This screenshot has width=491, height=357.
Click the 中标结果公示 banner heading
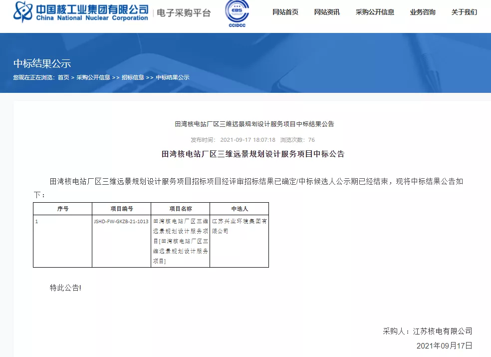click(x=42, y=63)
